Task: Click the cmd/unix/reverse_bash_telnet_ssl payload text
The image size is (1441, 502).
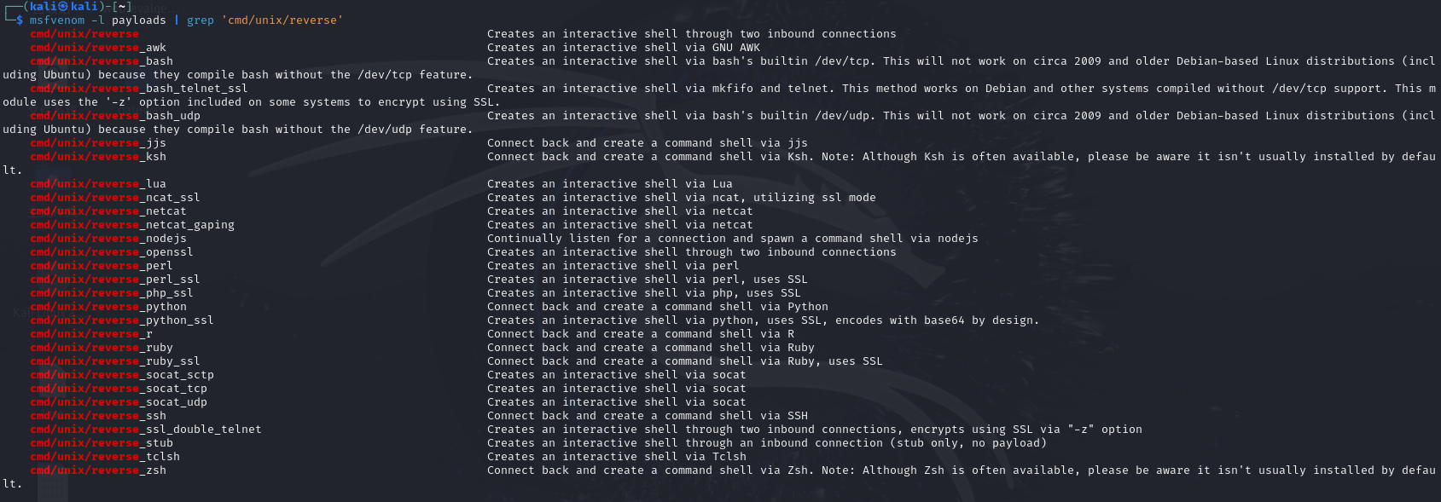Action: point(139,89)
